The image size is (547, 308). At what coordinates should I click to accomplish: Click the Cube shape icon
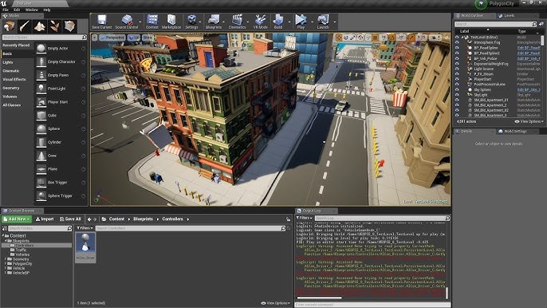[41, 115]
